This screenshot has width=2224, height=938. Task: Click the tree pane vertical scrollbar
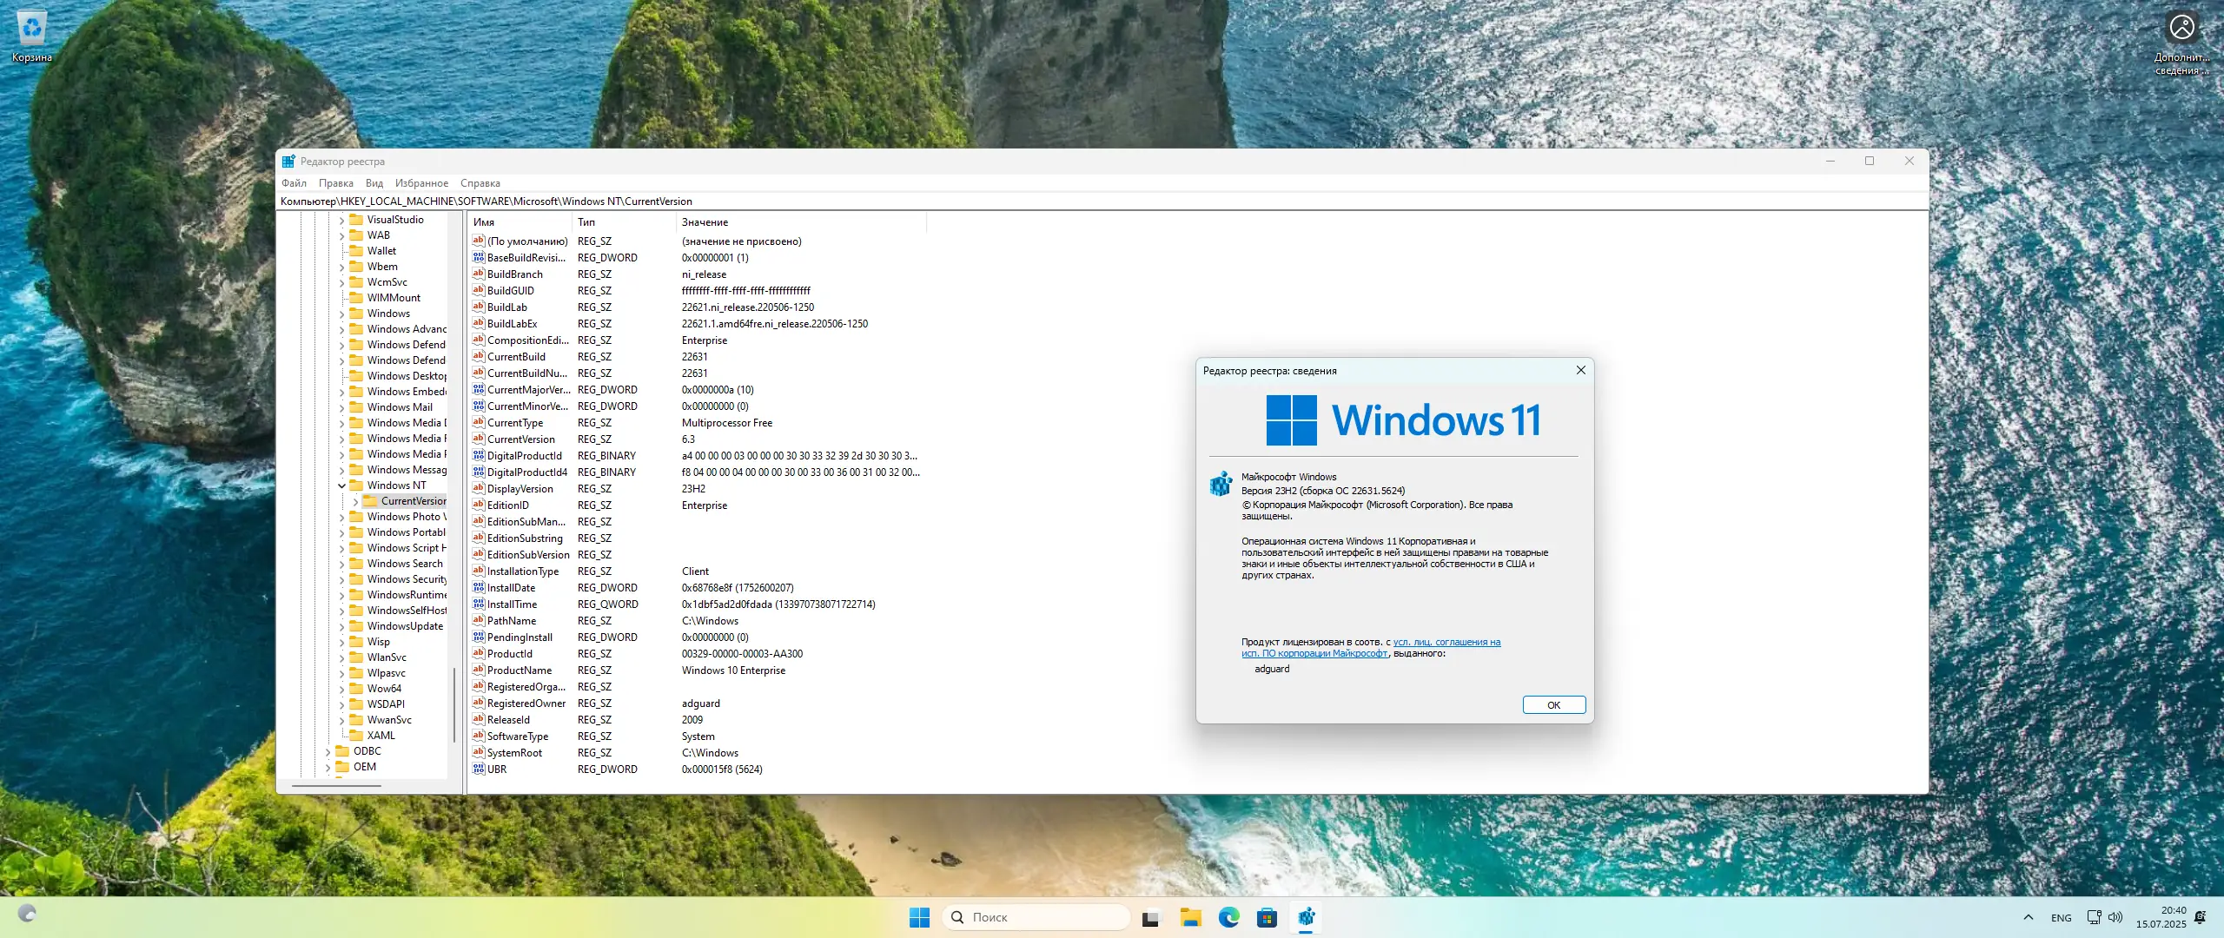tap(453, 703)
